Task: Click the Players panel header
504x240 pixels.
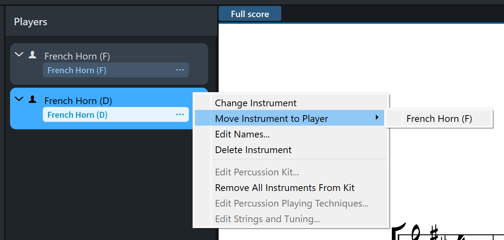Action: (31, 22)
